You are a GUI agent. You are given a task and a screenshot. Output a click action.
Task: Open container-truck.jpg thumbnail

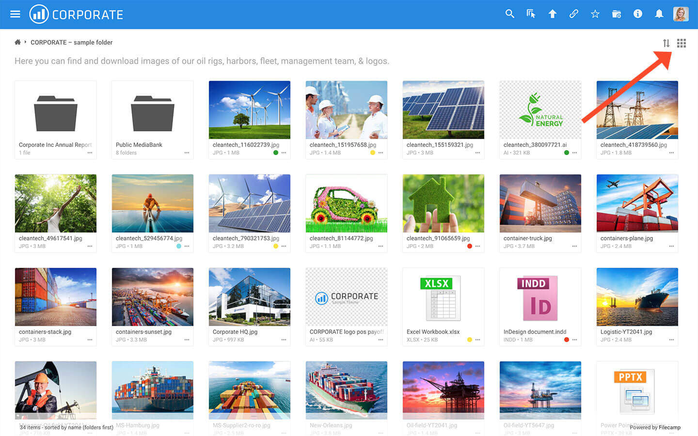540,203
